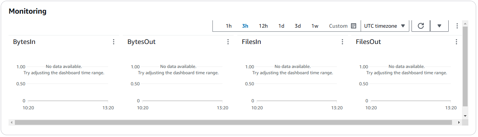478x137 pixels.
Task: Set a Custom time range
Action: point(338,26)
